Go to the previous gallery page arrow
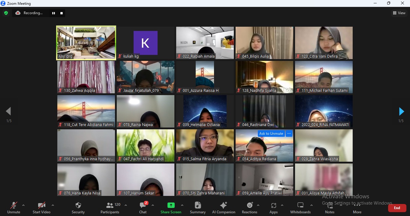This screenshot has width=410, height=216. tap(8, 111)
